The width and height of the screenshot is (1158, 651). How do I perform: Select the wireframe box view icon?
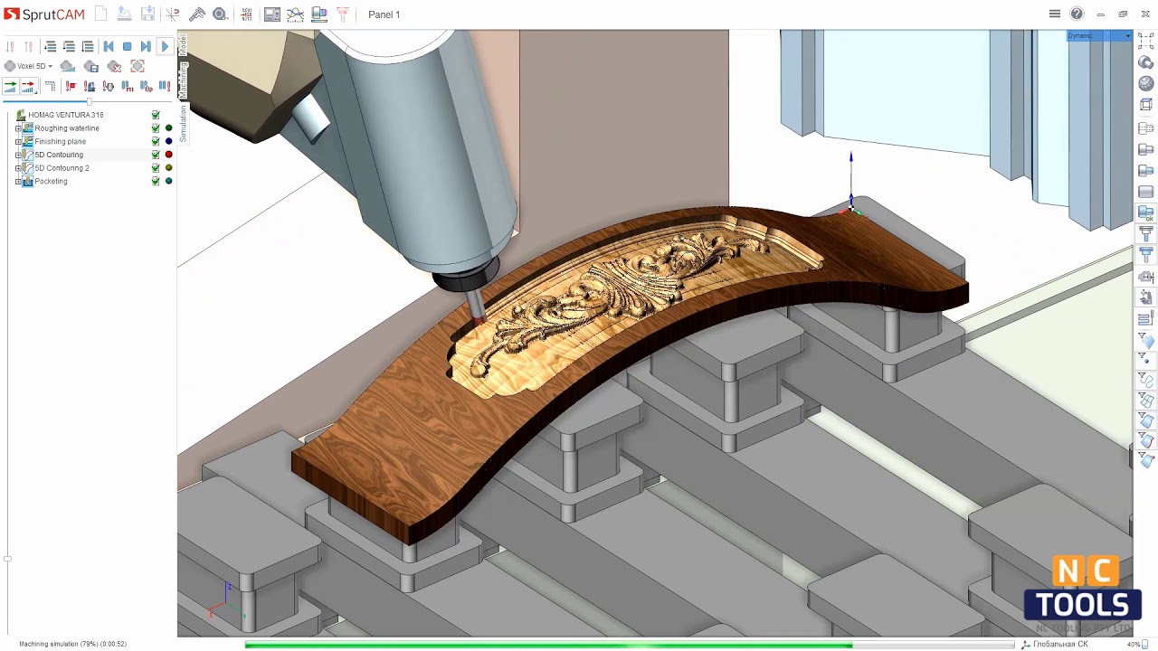tap(1146, 105)
